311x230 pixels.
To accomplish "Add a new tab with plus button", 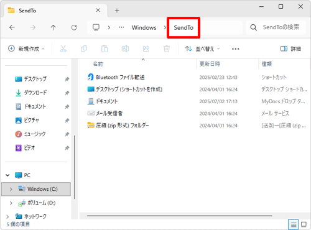I will coord(117,11).
